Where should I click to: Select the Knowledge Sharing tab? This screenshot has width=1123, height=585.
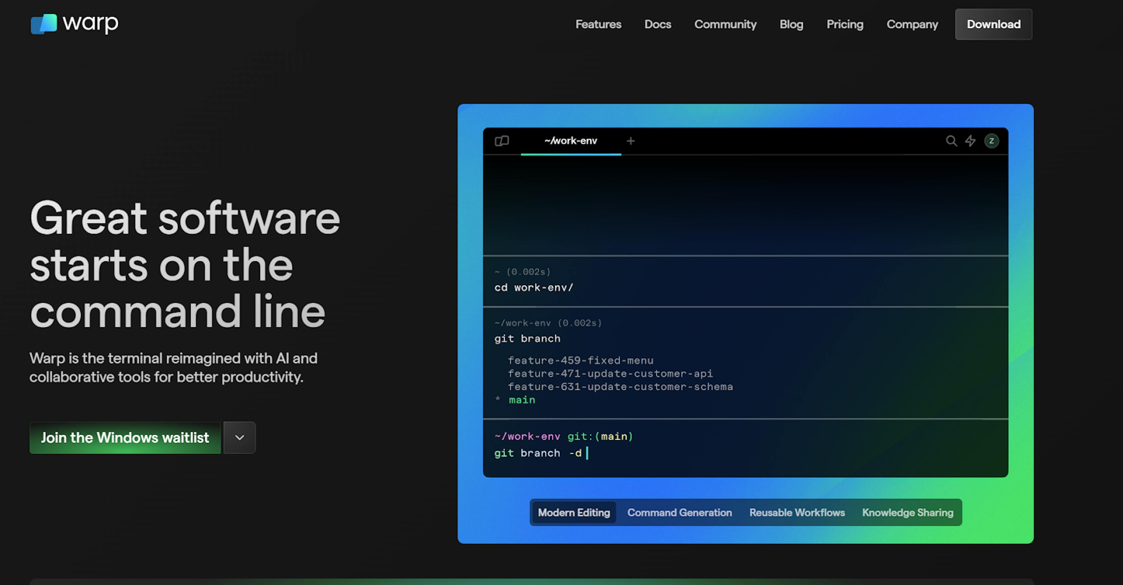[907, 512]
